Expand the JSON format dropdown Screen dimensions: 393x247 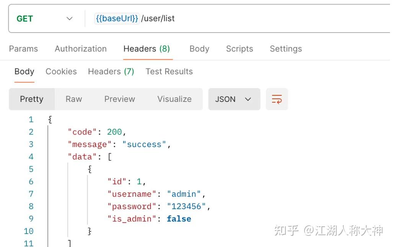pyautogui.click(x=234, y=99)
